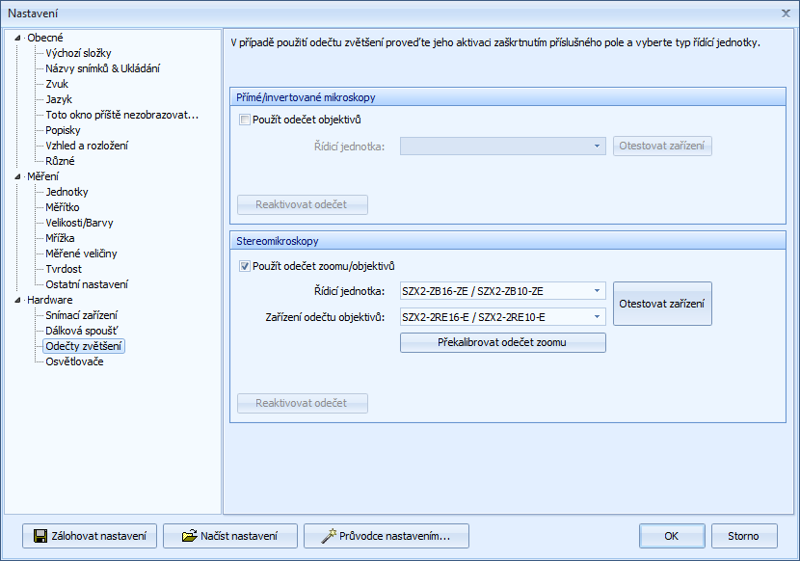Select Vzhled a rozložení
The height and width of the screenshot is (561, 800).
point(87,146)
